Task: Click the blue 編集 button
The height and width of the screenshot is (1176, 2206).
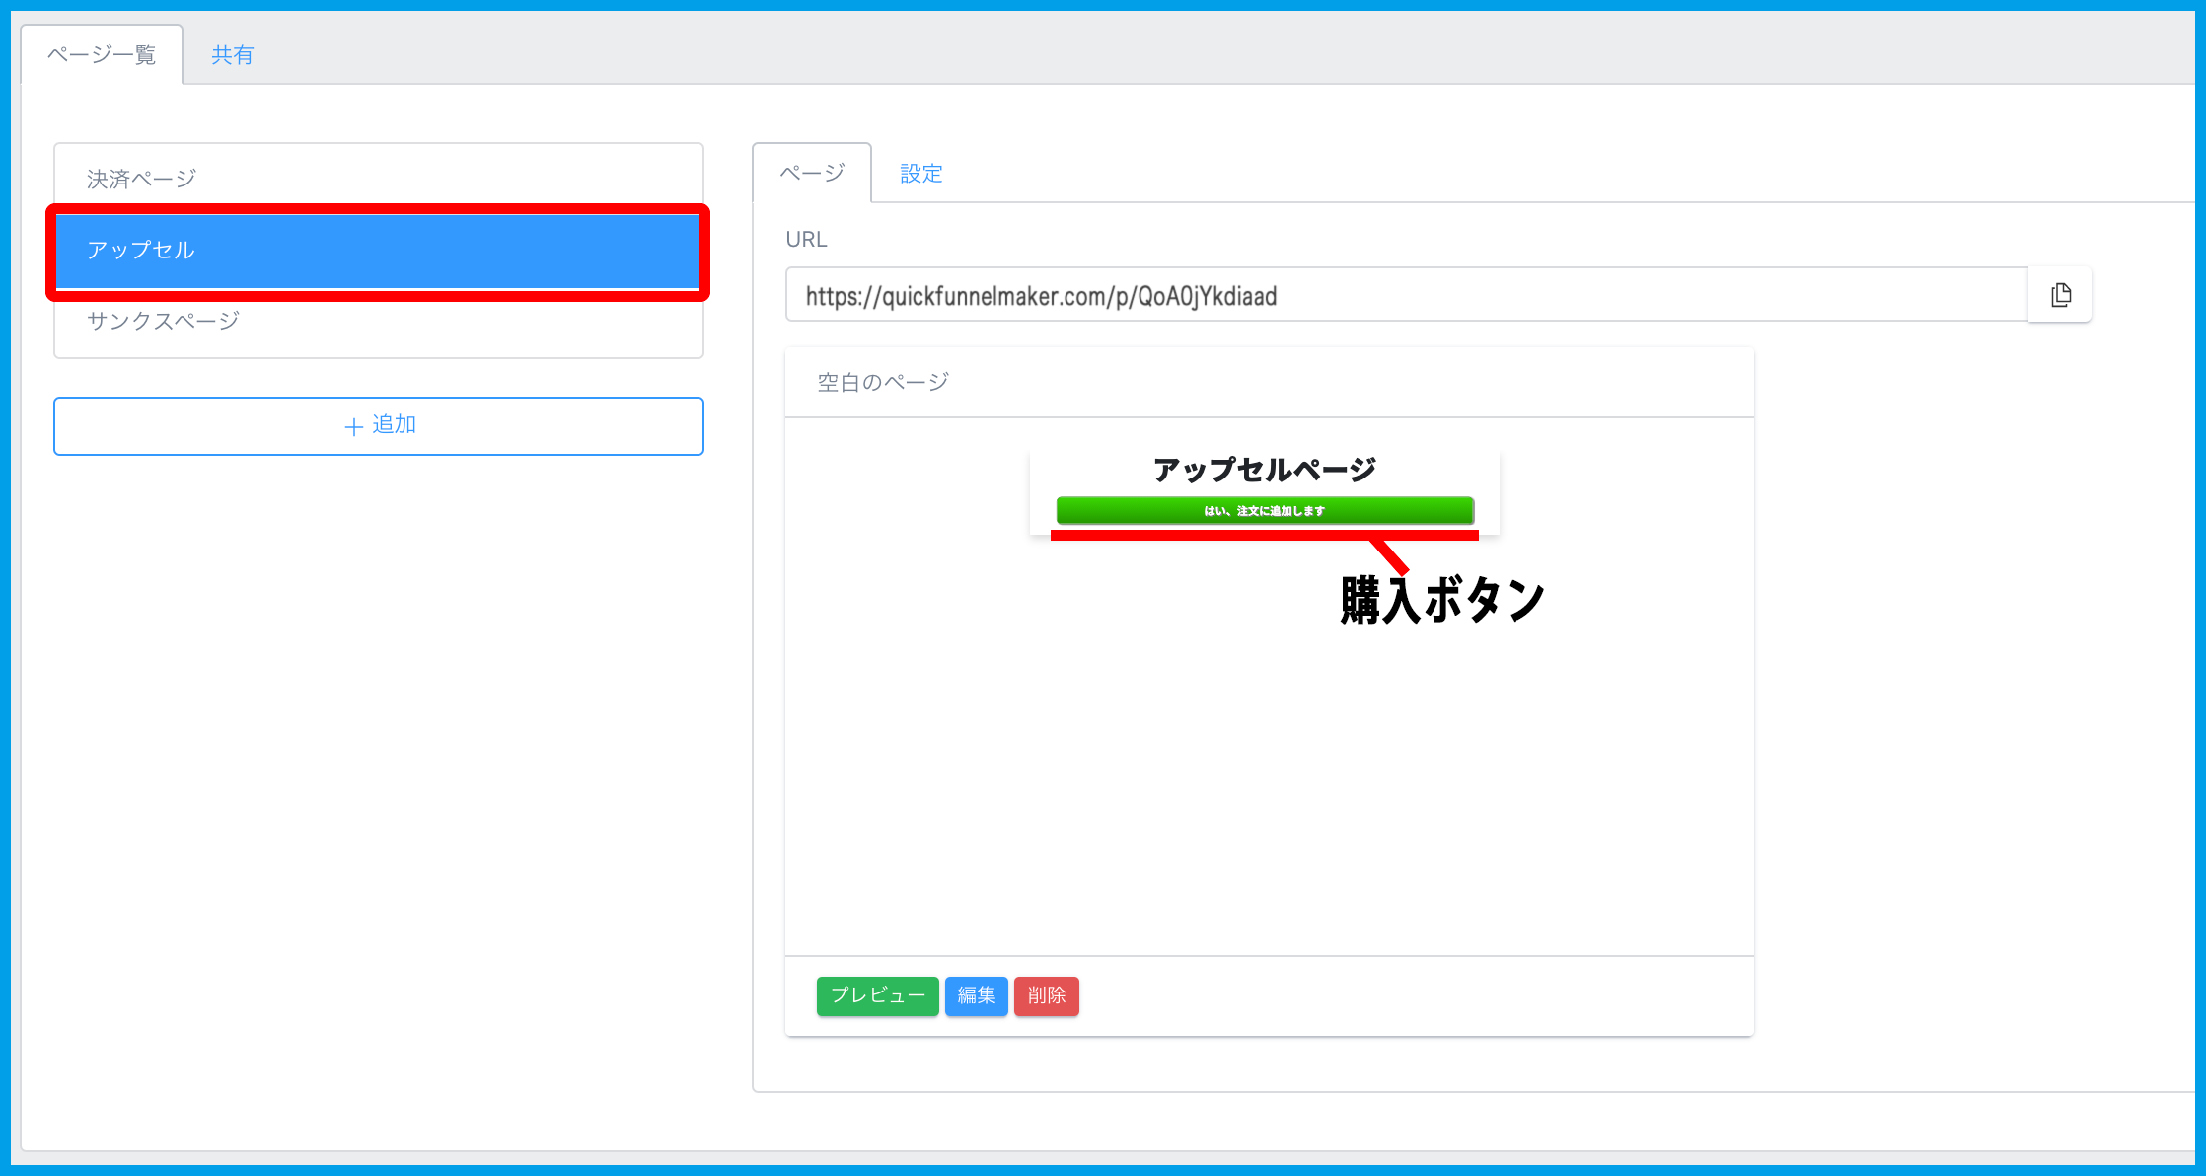Action: click(x=975, y=996)
